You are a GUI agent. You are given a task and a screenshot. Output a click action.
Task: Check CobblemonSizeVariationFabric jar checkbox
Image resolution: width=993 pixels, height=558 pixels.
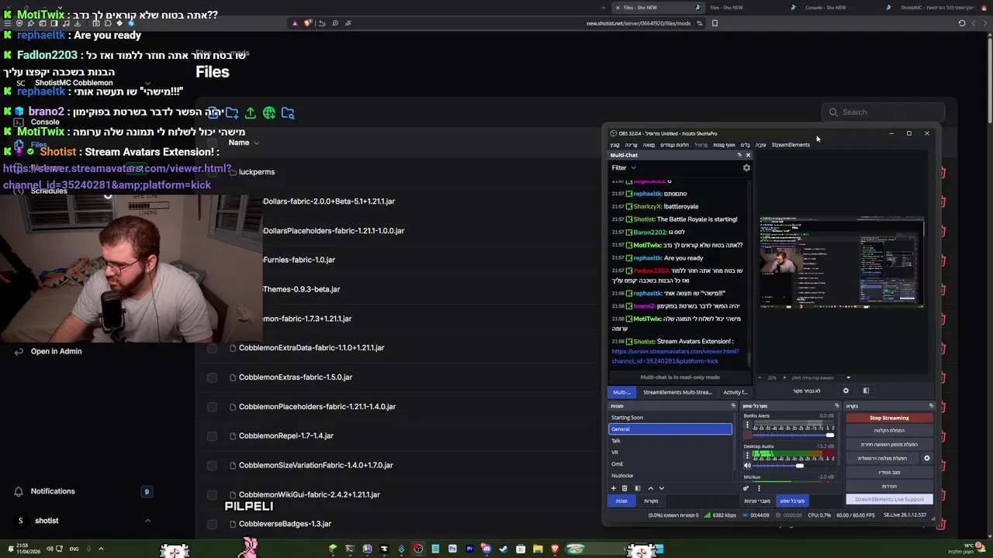212,466
